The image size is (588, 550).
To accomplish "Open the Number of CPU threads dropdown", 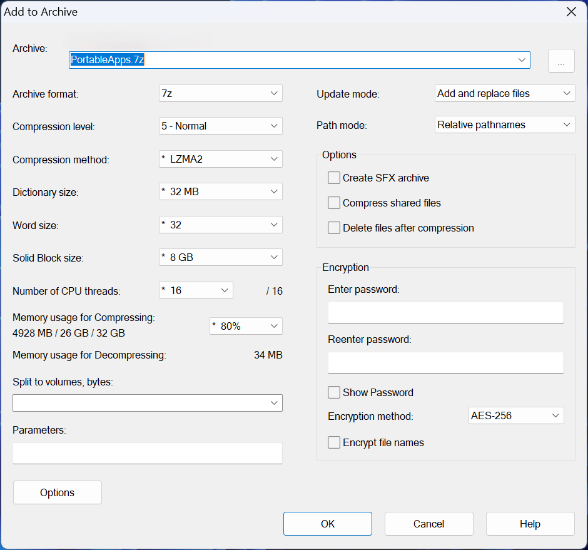I will tap(196, 290).
